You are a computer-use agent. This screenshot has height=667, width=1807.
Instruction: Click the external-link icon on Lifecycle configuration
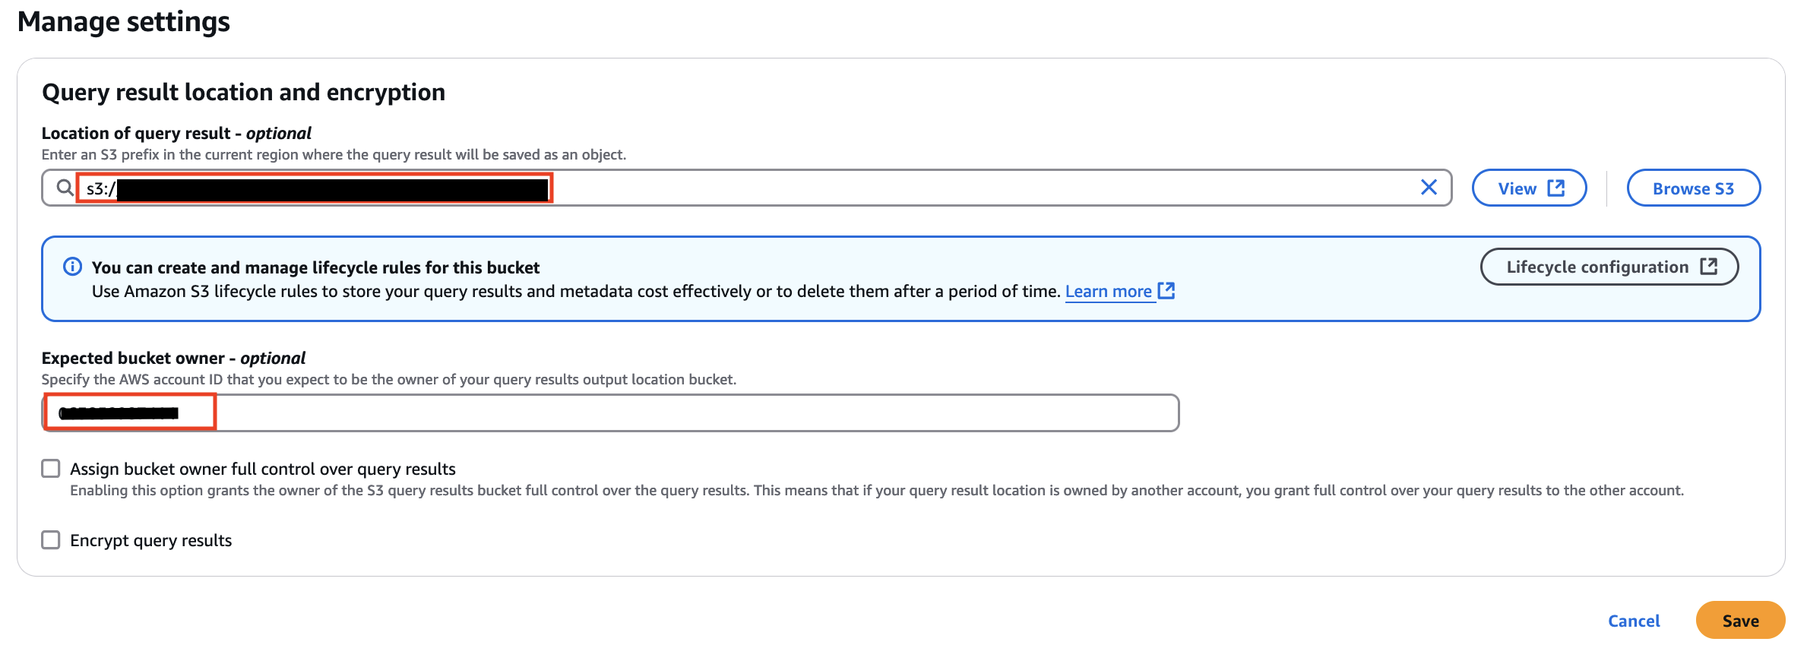(x=1709, y=267)
